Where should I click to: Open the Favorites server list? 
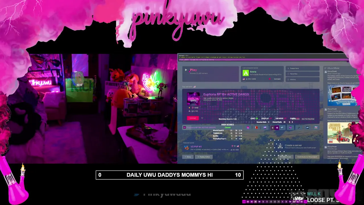303,74
